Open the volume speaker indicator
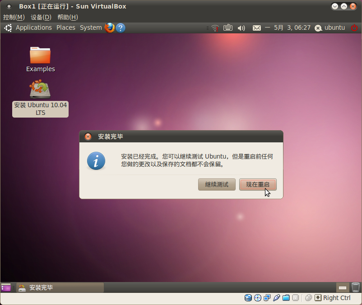 coord(241,28)
